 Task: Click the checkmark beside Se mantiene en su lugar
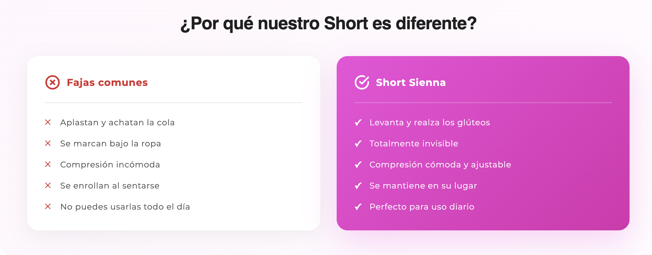[358, 186]
